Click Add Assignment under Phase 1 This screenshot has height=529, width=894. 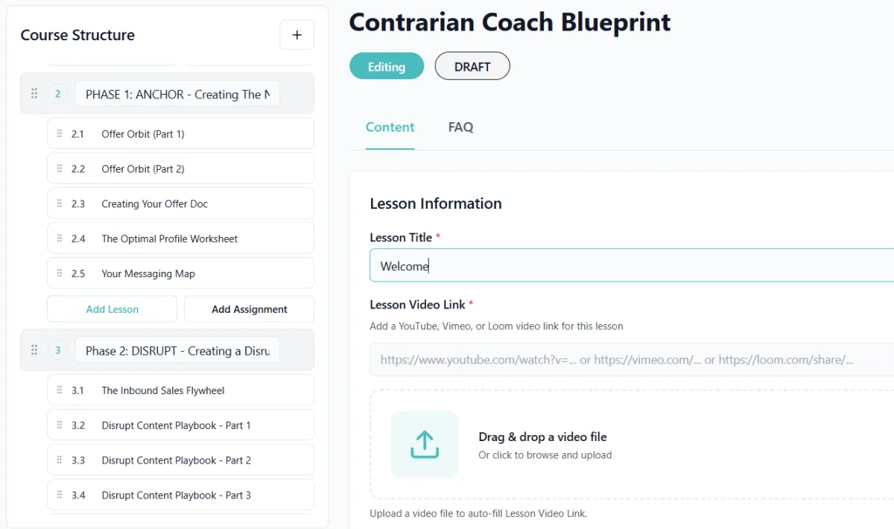click(249, 309)
